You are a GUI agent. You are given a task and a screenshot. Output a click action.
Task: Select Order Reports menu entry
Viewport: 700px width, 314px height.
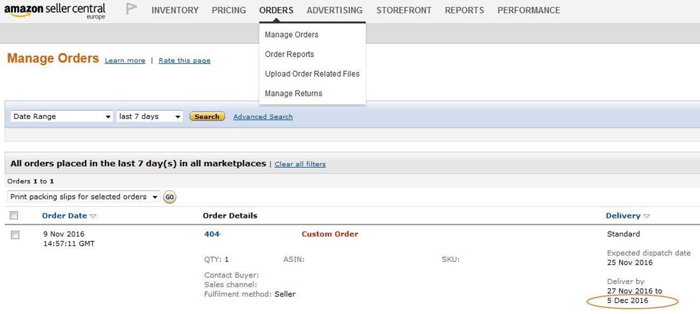click(289, 54)
